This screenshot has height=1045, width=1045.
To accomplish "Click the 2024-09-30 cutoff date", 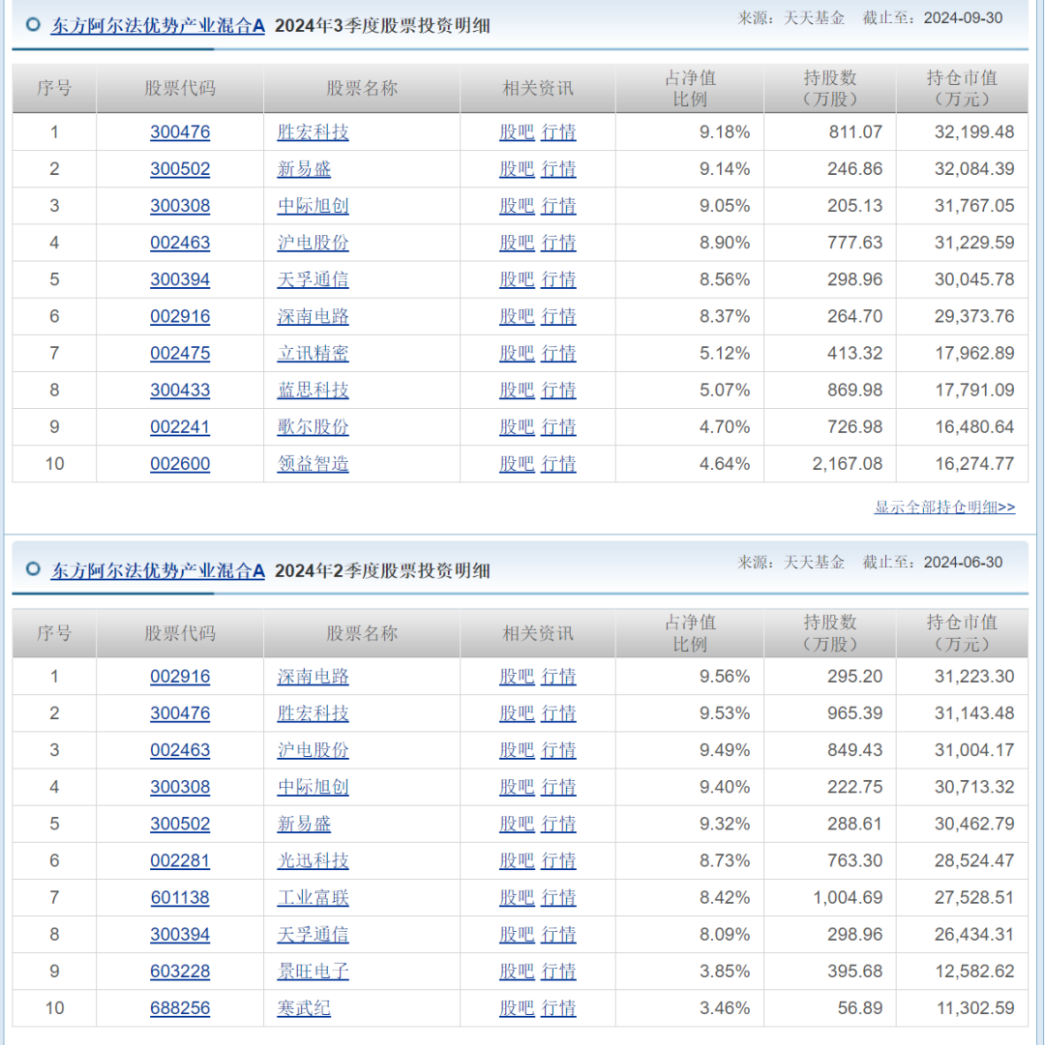I will click(x=963, y=18).
